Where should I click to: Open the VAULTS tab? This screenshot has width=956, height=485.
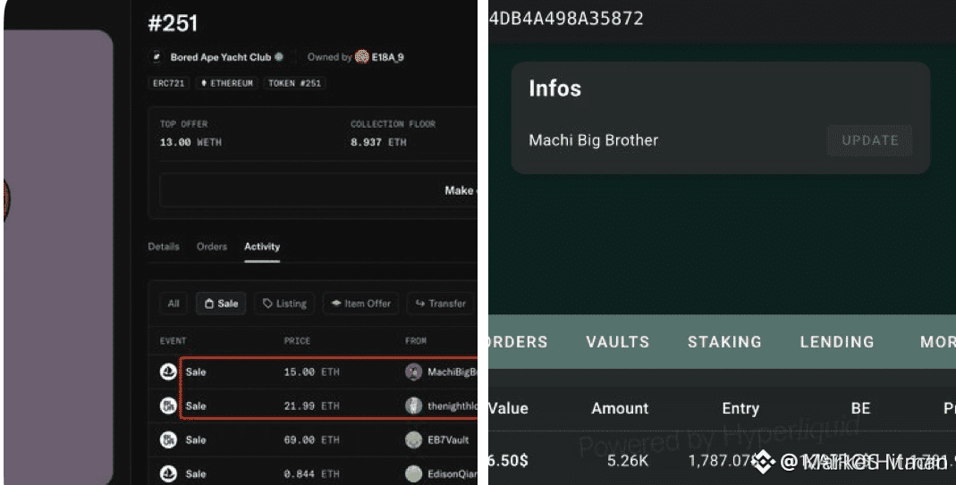click(x=618, y=342)
